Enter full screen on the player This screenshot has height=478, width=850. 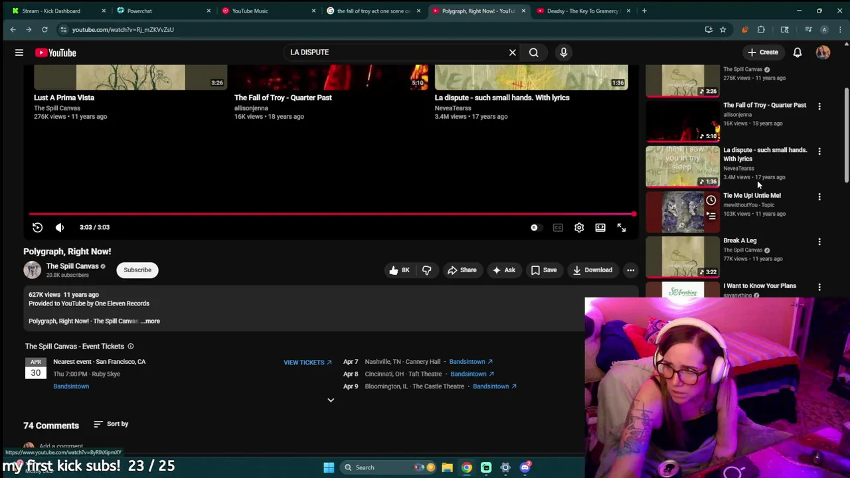(622, 228)
